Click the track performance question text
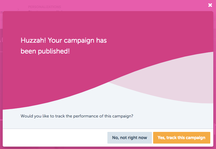This screenshot has height=149, width=216. coord(77,116)
